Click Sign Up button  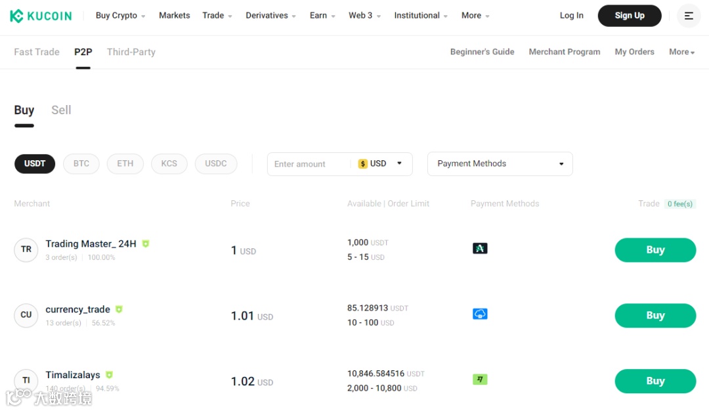click(x=630, y=16)
